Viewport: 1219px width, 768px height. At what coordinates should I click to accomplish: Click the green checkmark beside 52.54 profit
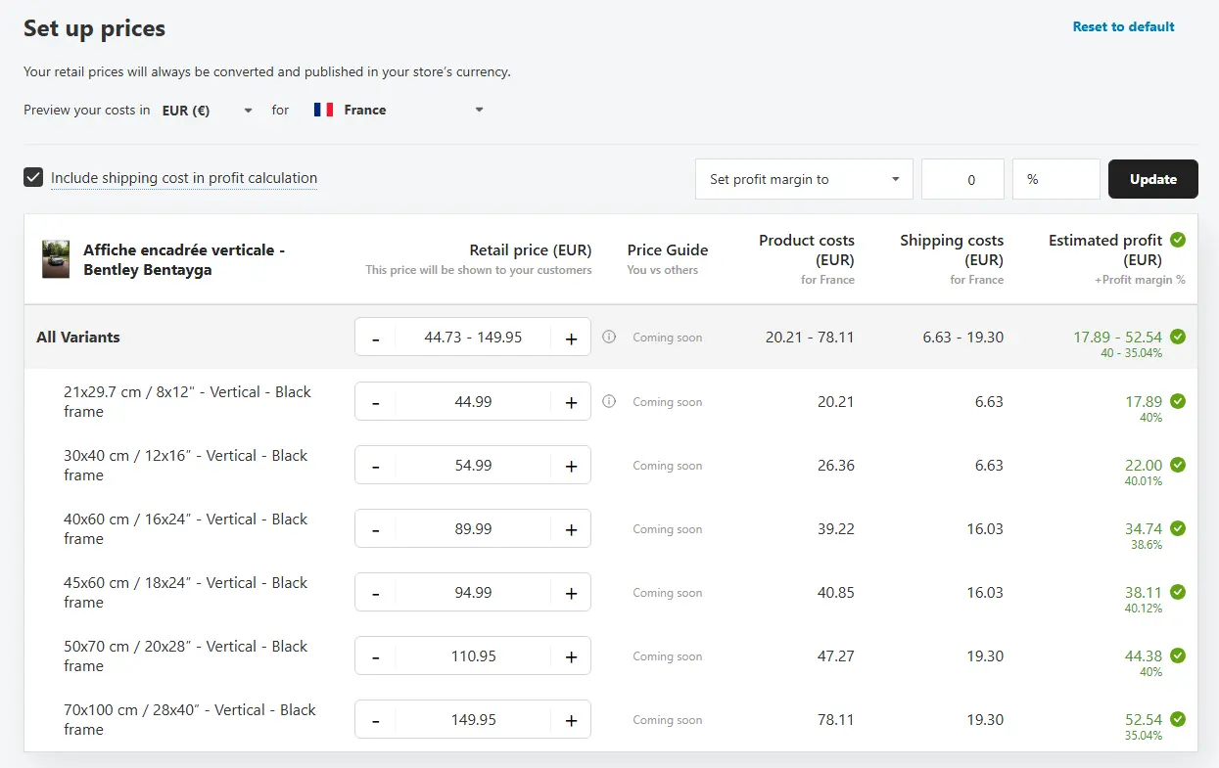[x=1178, y=719]
